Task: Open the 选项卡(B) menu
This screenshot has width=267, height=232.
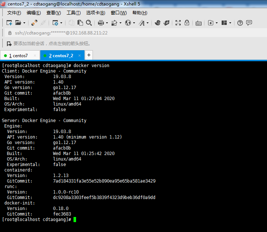Action: click(x=96, y=13)
